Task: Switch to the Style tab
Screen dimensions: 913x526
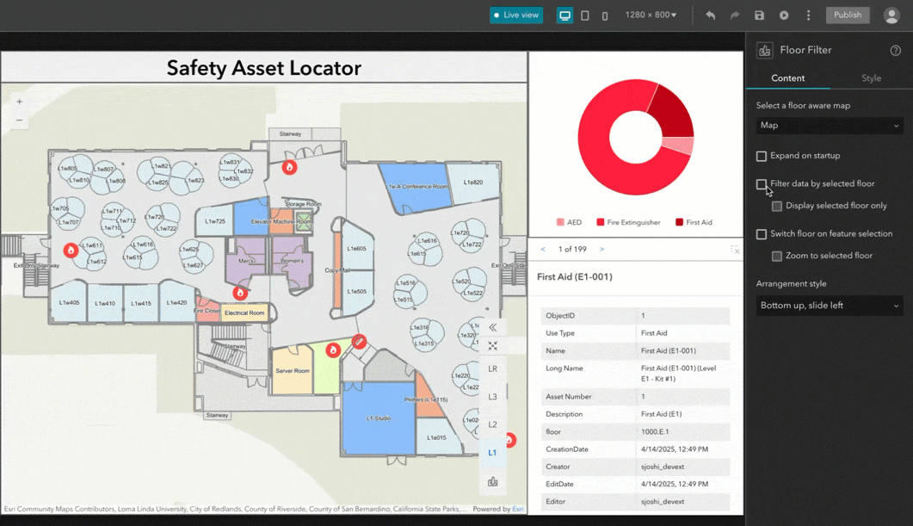Action: (871, 78)
